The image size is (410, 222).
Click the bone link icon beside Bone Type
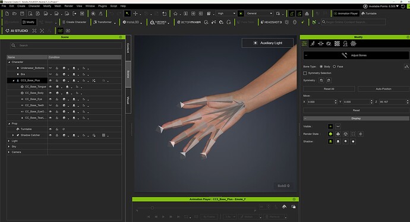[406, 66]
